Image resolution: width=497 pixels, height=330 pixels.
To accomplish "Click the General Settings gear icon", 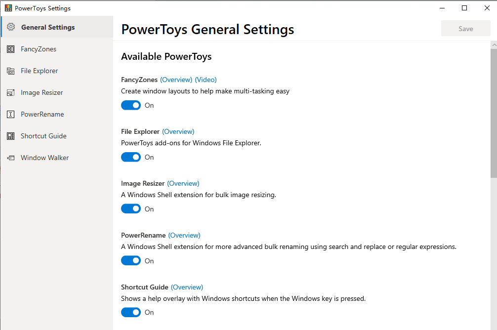I will pyautogui.click(x=11, y=27).
